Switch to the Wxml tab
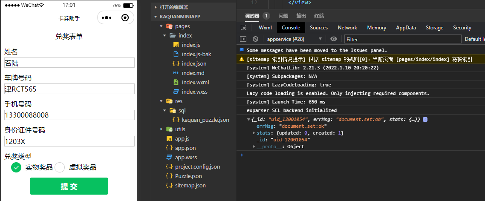 [x=265, y=28]
